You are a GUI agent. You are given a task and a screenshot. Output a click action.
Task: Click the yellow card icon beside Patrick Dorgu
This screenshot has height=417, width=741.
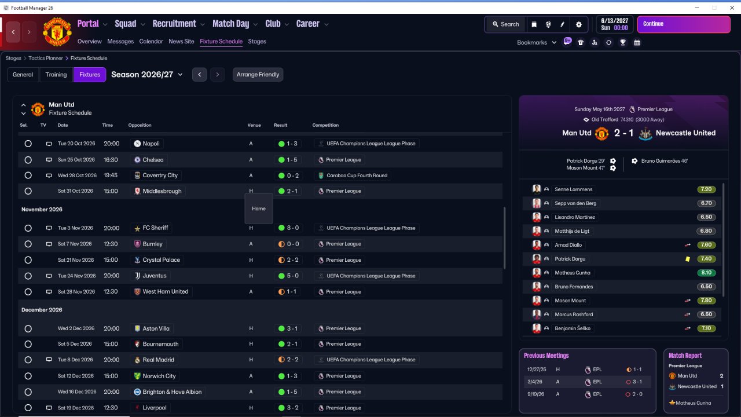688,259
